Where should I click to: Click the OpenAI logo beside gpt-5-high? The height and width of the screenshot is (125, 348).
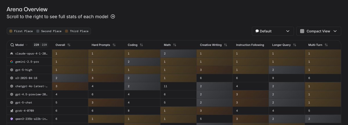(x=12, y=70)
